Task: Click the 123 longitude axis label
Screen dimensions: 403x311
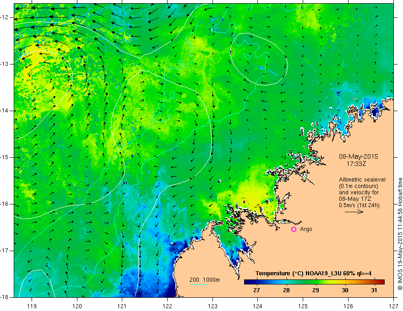Action: [x=212, y=306]
